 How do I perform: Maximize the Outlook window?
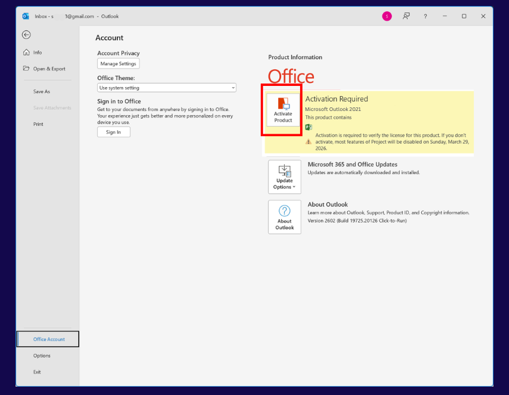point(464,16)
